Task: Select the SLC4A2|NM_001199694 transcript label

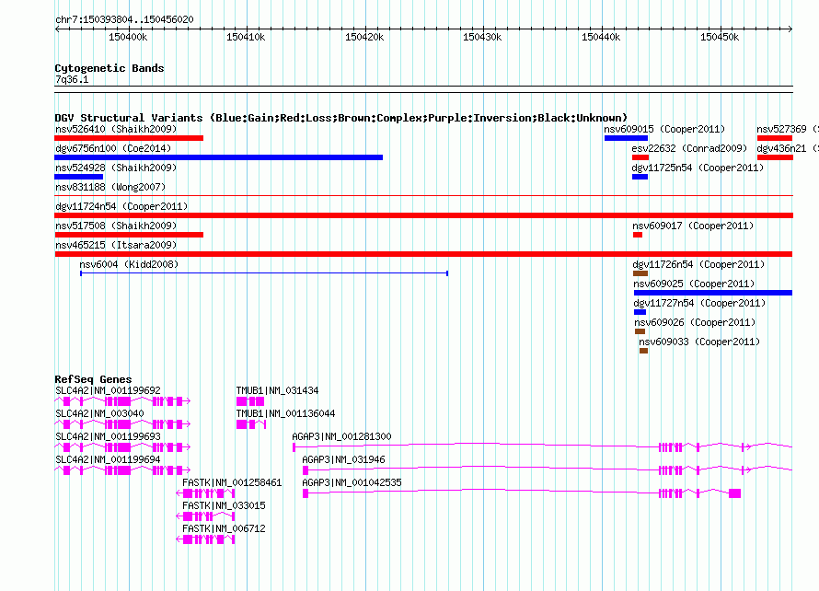Action: tap(108, 459)
